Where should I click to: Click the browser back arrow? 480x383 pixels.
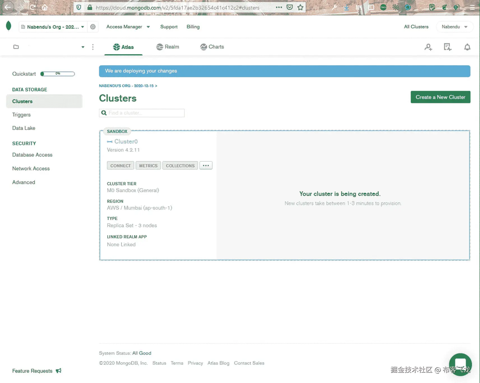8,8
